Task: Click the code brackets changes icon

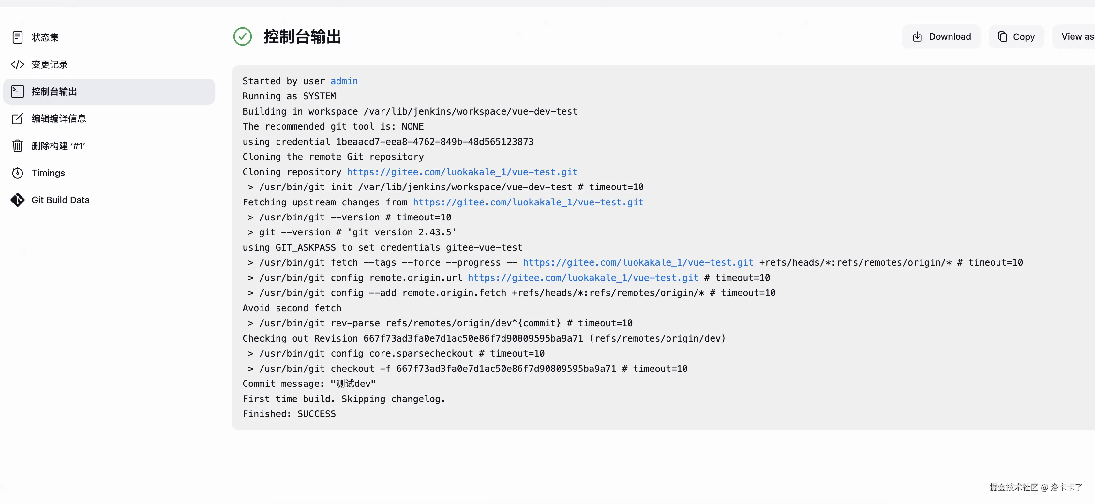Action: point(17,64)
